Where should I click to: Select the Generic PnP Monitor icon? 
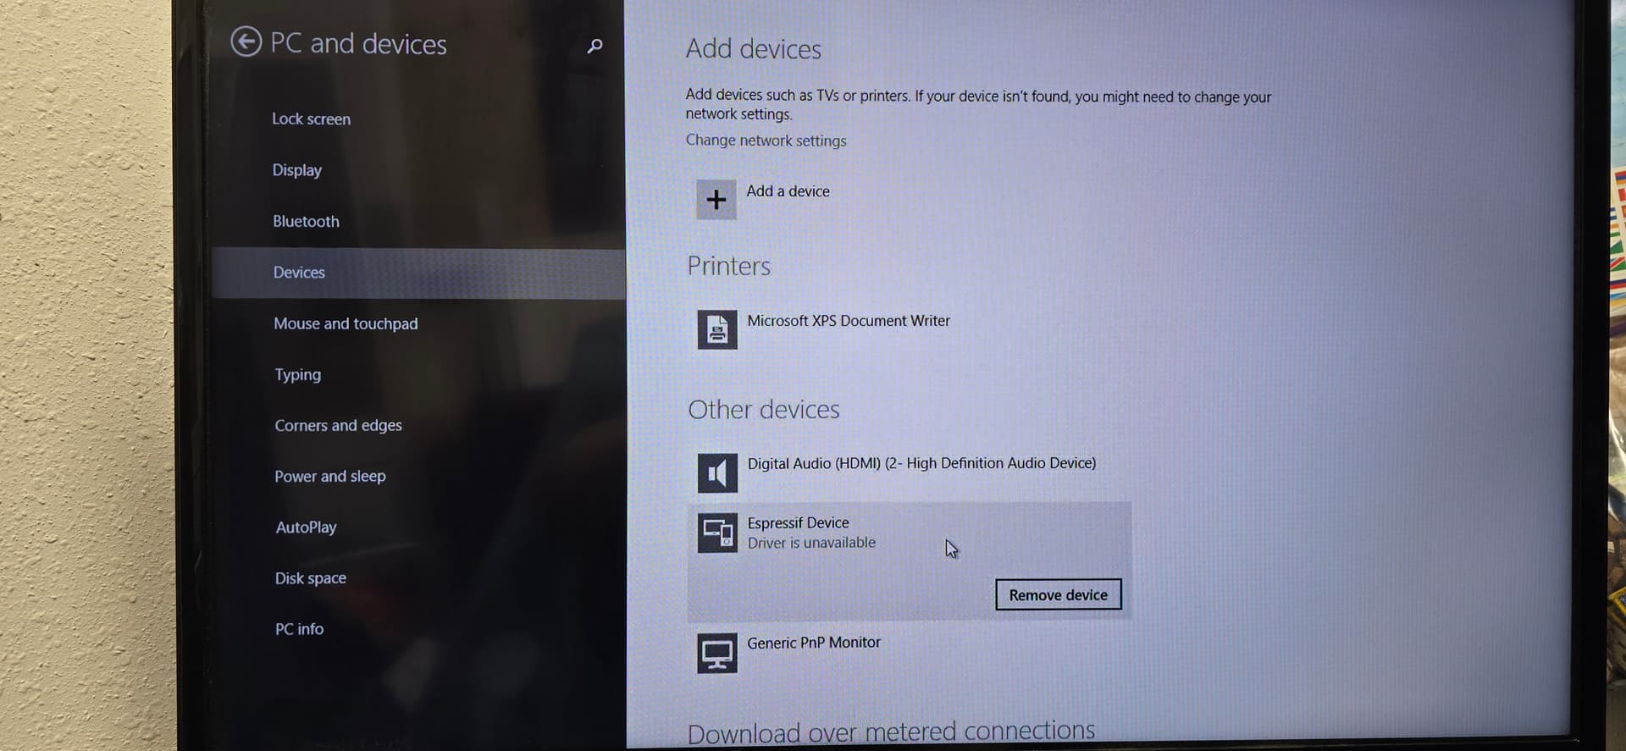[717, 653]
